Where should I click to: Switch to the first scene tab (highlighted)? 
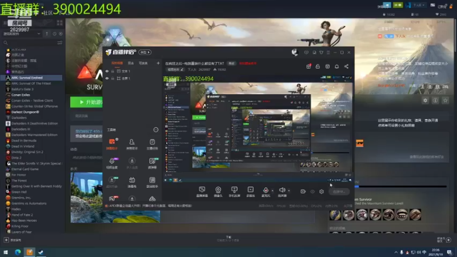[117, 63]
